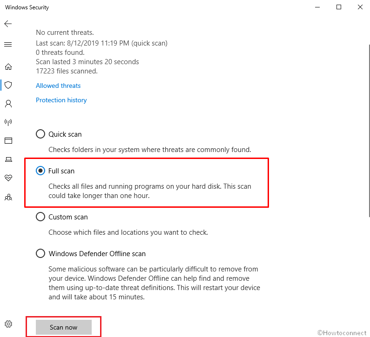Open Family options people icon

pyautogui.click(x=8, y=197)
